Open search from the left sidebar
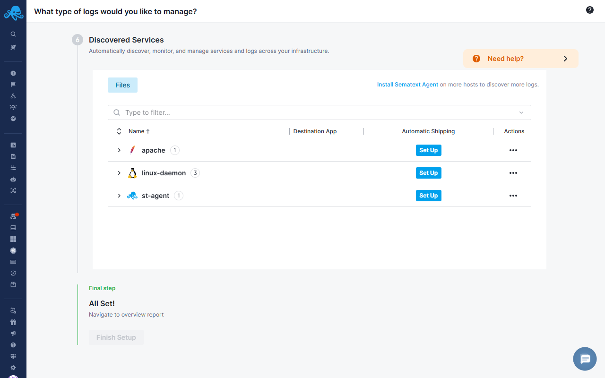The width and height of the screenshot is (605, 378). [13, 34]
